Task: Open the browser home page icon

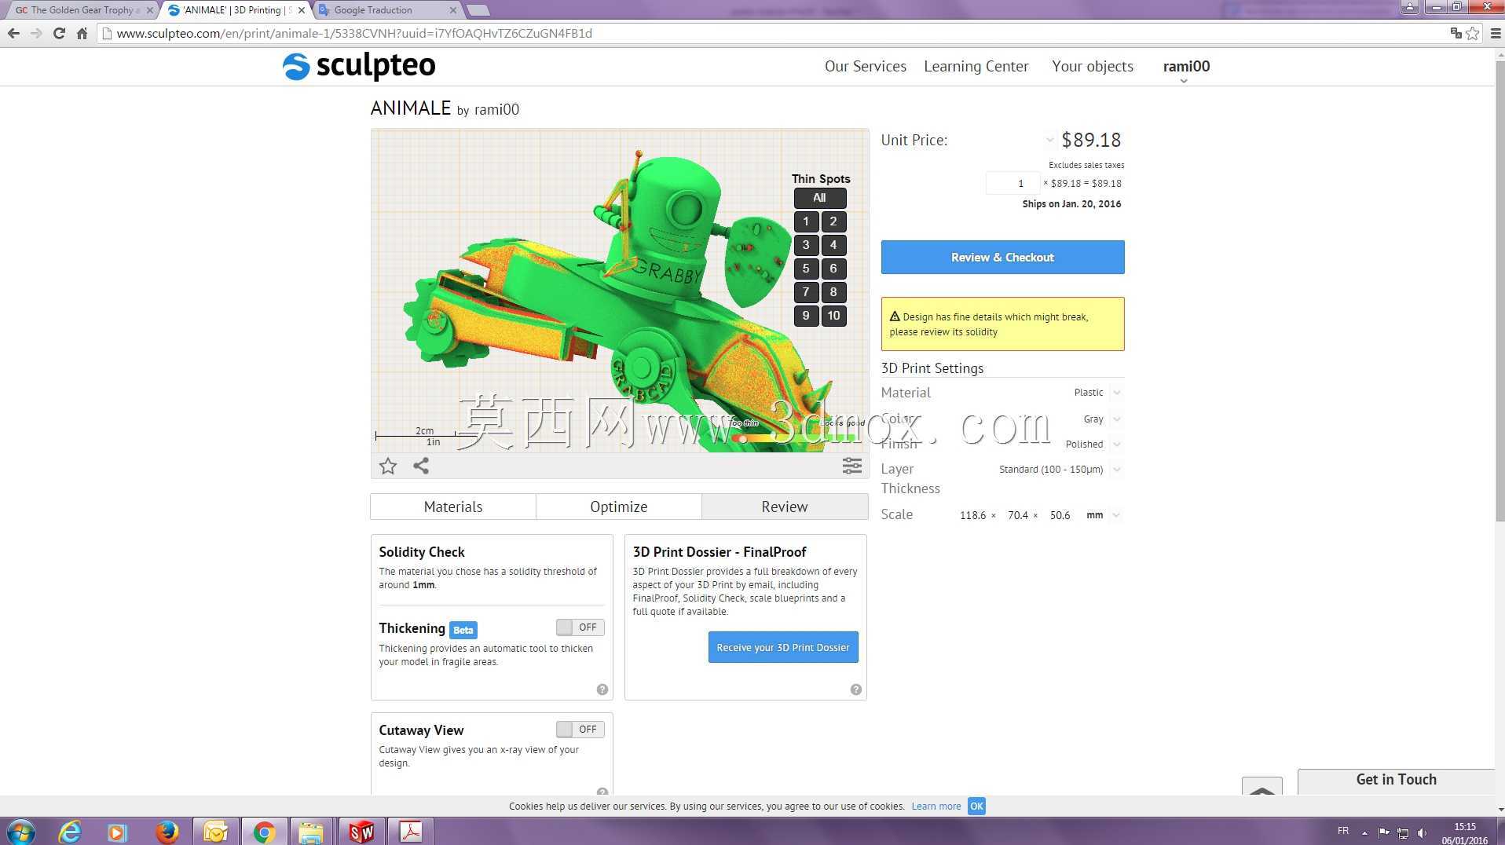Action: coord(82,33)
